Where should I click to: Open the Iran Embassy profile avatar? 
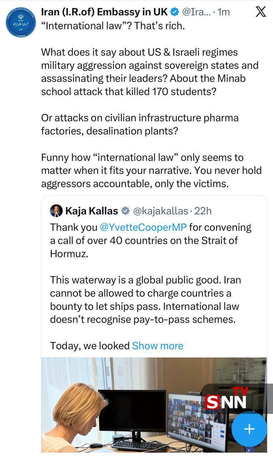tap(21, 22)
